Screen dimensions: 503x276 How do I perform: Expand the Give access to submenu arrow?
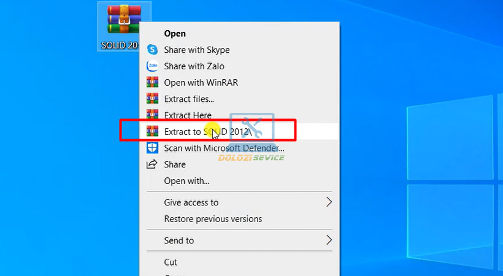pos(329,202)
